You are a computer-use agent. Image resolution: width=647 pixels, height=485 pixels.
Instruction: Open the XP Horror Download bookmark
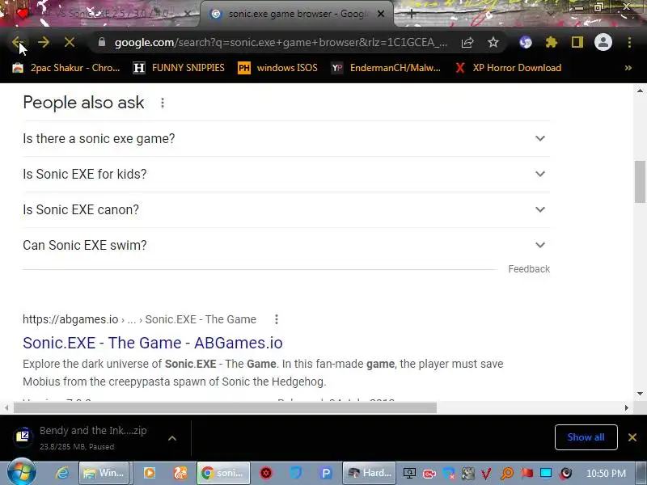click(509, 68)
